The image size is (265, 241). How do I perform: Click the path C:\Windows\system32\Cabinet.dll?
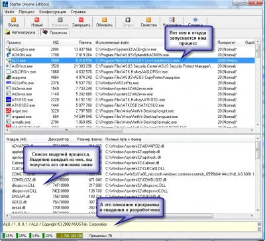tap(132, 163)
